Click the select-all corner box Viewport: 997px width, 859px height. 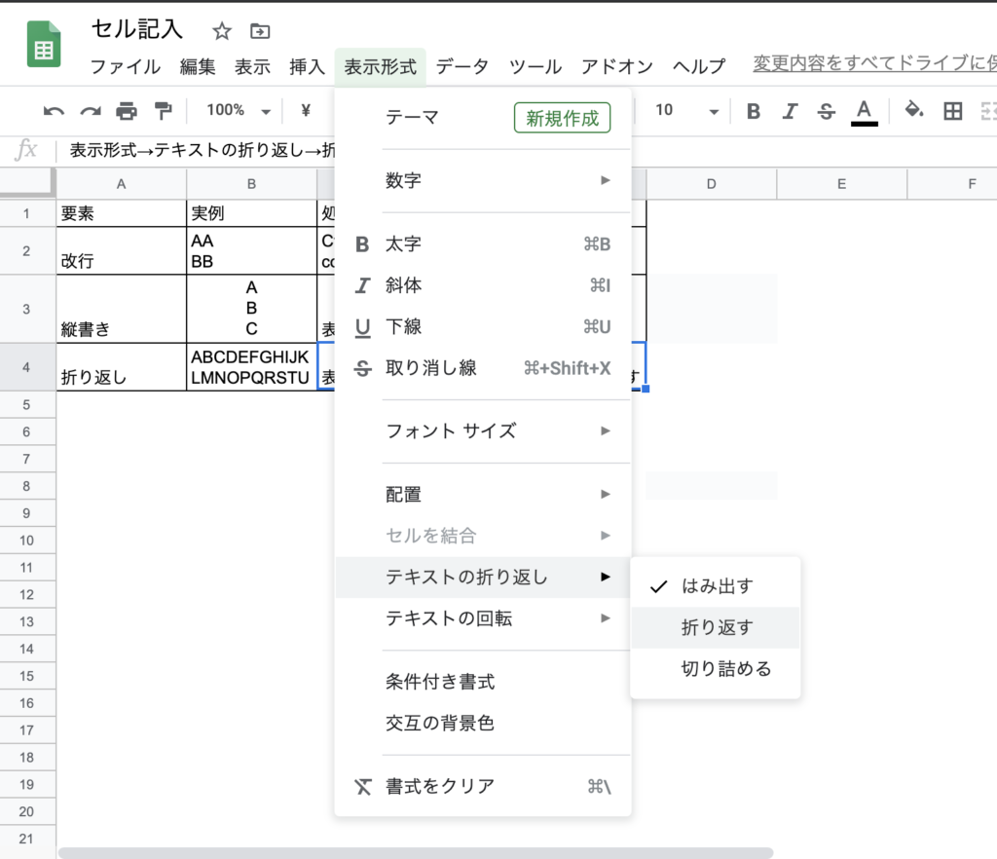[x=26, y=183]
